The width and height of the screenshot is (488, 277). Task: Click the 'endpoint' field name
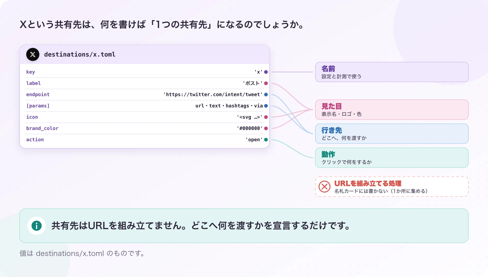(x=38, y=95)
